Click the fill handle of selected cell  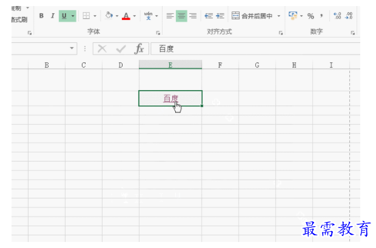tap(202, 106)
